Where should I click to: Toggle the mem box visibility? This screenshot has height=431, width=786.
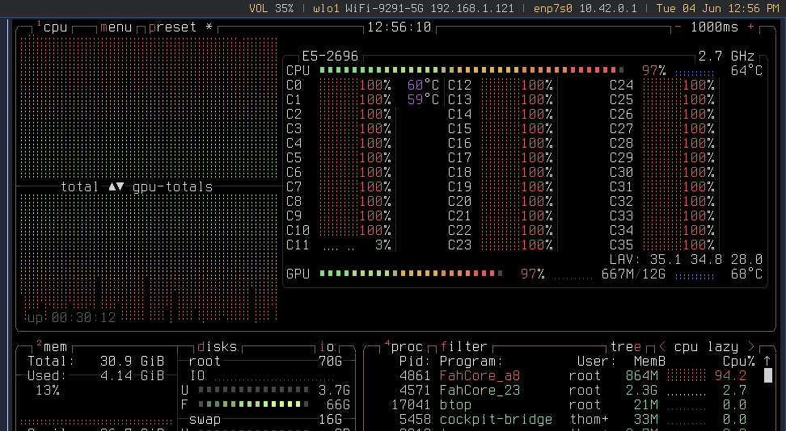(x=53, y=346)
